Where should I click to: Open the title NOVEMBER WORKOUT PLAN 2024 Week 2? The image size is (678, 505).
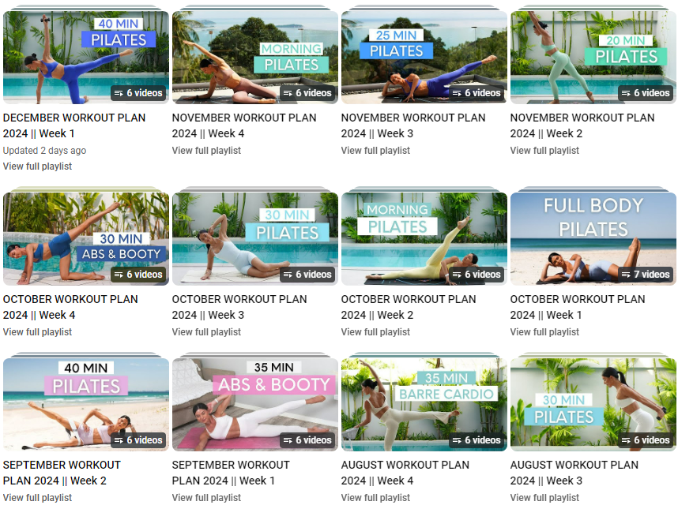[582, 125]
